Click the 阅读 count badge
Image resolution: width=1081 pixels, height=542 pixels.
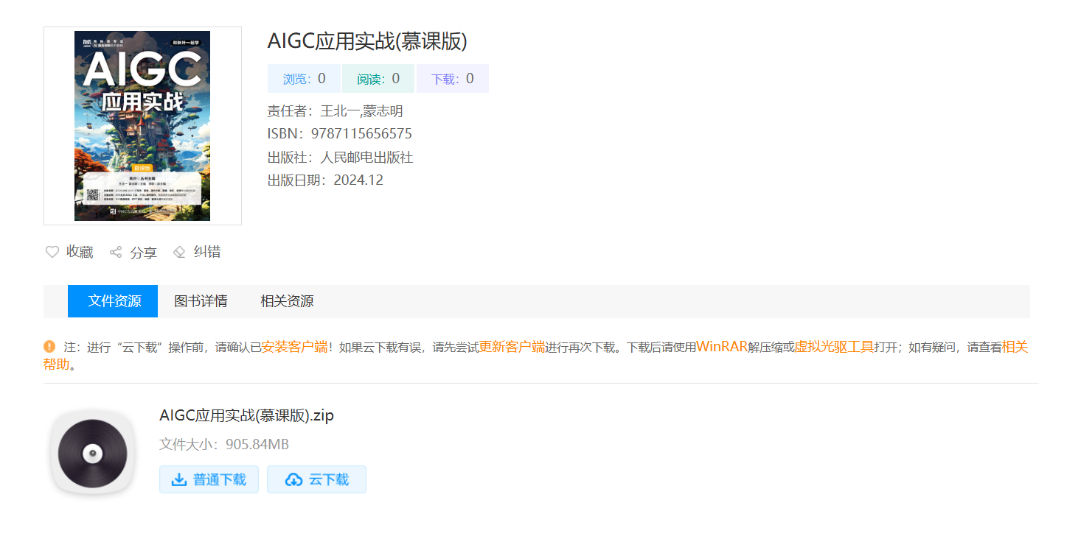[378, 79]
